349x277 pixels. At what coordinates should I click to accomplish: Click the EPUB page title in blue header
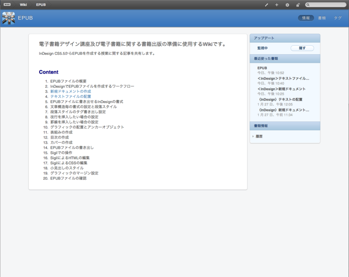tap(25, 18)
